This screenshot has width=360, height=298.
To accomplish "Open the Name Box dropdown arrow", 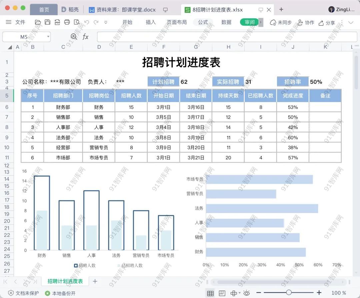I will click(48, 37).
